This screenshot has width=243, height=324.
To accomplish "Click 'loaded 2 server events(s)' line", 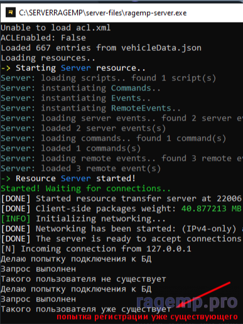I will pos(84,128).
